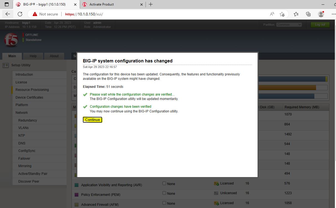Switch to the Help tab
The image size is (336, 208).
33,56
